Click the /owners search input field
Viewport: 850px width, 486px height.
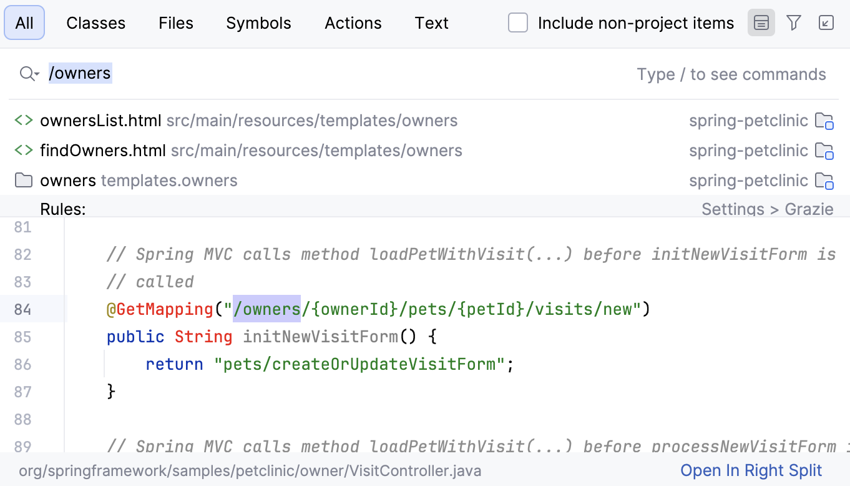80,73
